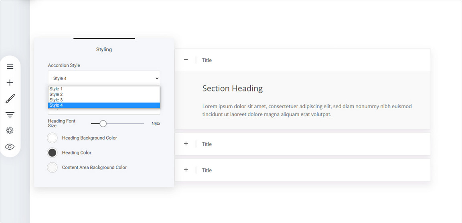Pick the dark Heading Color swatch
The height and width of the screenshot is (223, 462).
[x=52, y=152]
